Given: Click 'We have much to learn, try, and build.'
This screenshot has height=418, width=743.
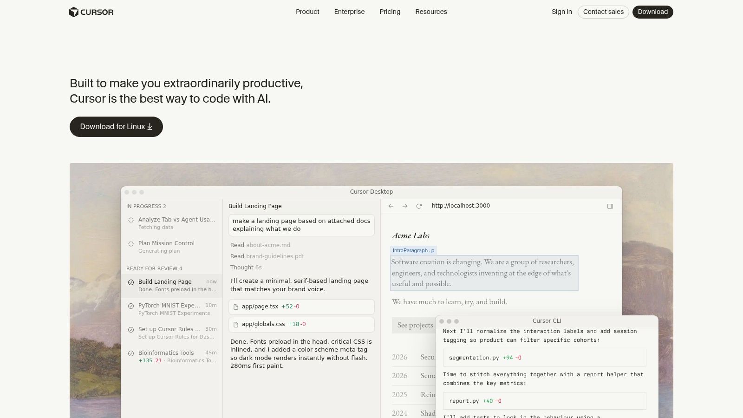Looking at the screenshot, I should tap(450, 302).
